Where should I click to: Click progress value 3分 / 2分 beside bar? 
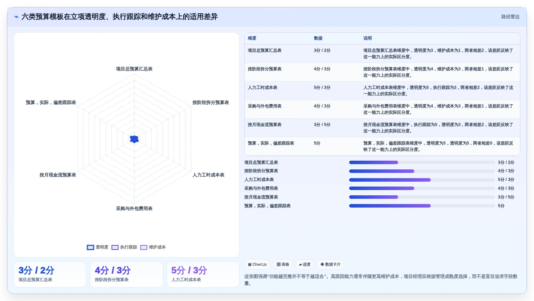pyautogui.click(x=506, y=162)
